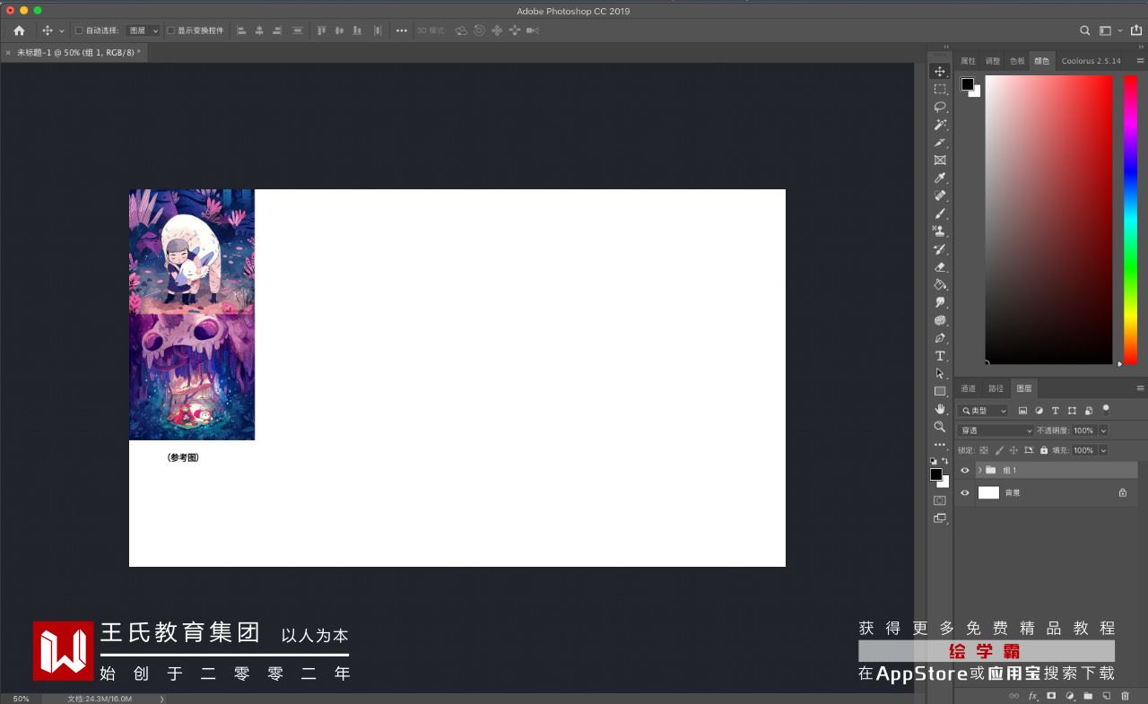Pick a hue on the rainbow hue slider
This screenshot has width=1148, height=704.
click(x=1130, y=220)
